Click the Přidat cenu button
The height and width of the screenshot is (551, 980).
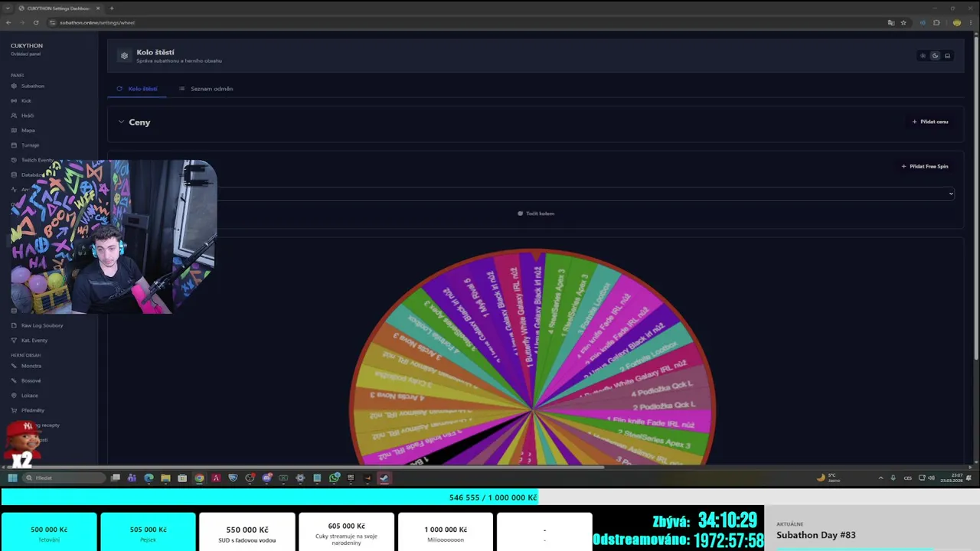tap(930, 122)
